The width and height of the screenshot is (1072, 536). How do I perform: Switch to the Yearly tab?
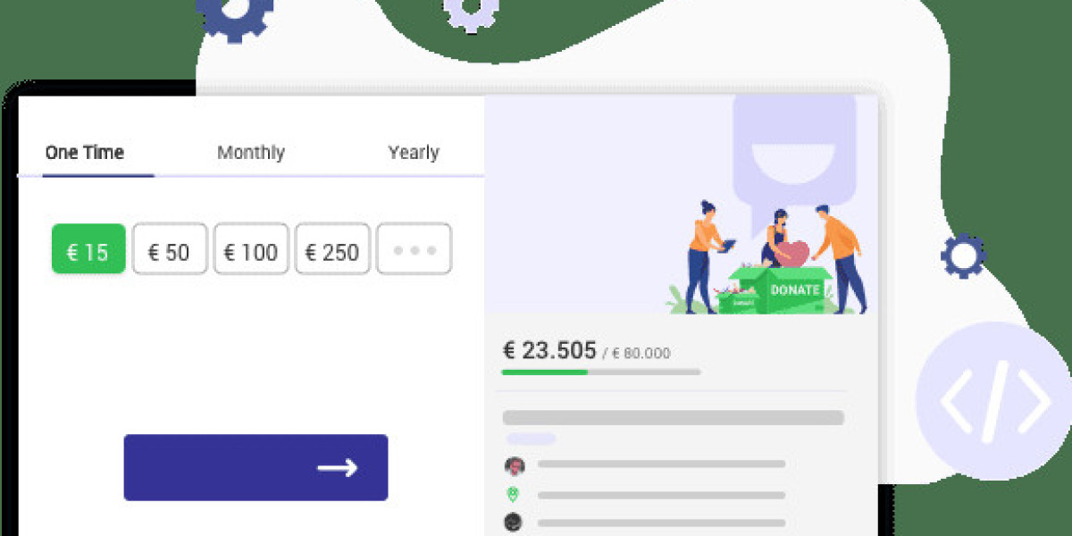414,153
